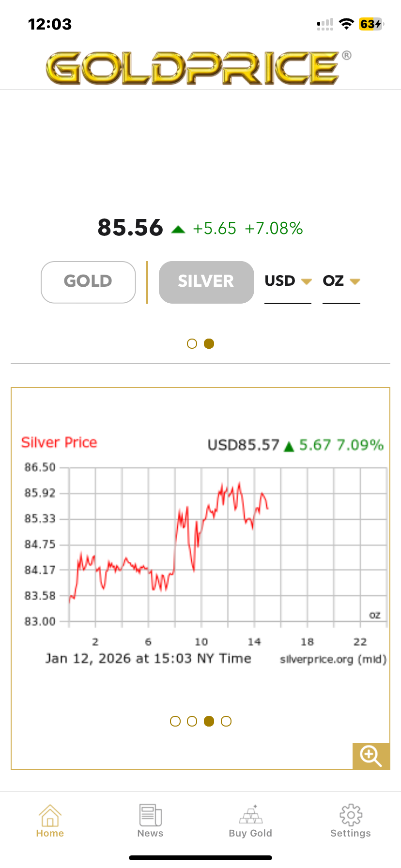Switch to the GOLD tab
The image size is (401, 868).
pos(88,282)
